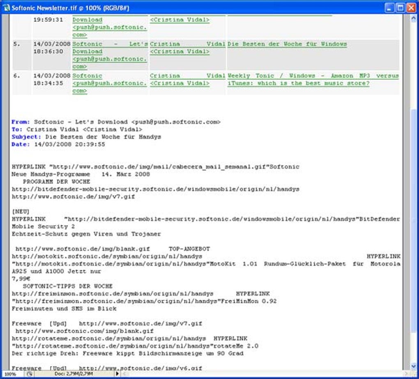Screen dimensions: 419x379
Task: Select the time 19:59:31 at top
Action: pyautogui.click(x=48, y=20)
